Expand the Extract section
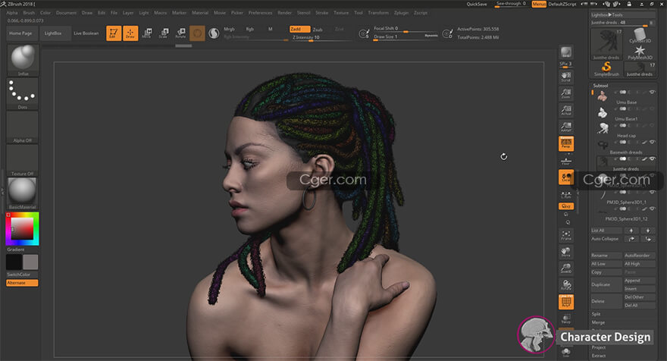667x361 pixels. (599, 356)
